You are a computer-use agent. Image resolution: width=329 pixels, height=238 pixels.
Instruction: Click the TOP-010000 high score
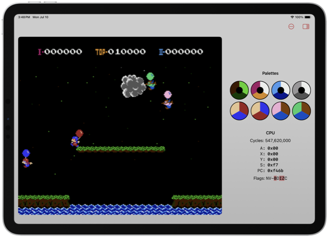pyautogui.click(x=121, y=52)
